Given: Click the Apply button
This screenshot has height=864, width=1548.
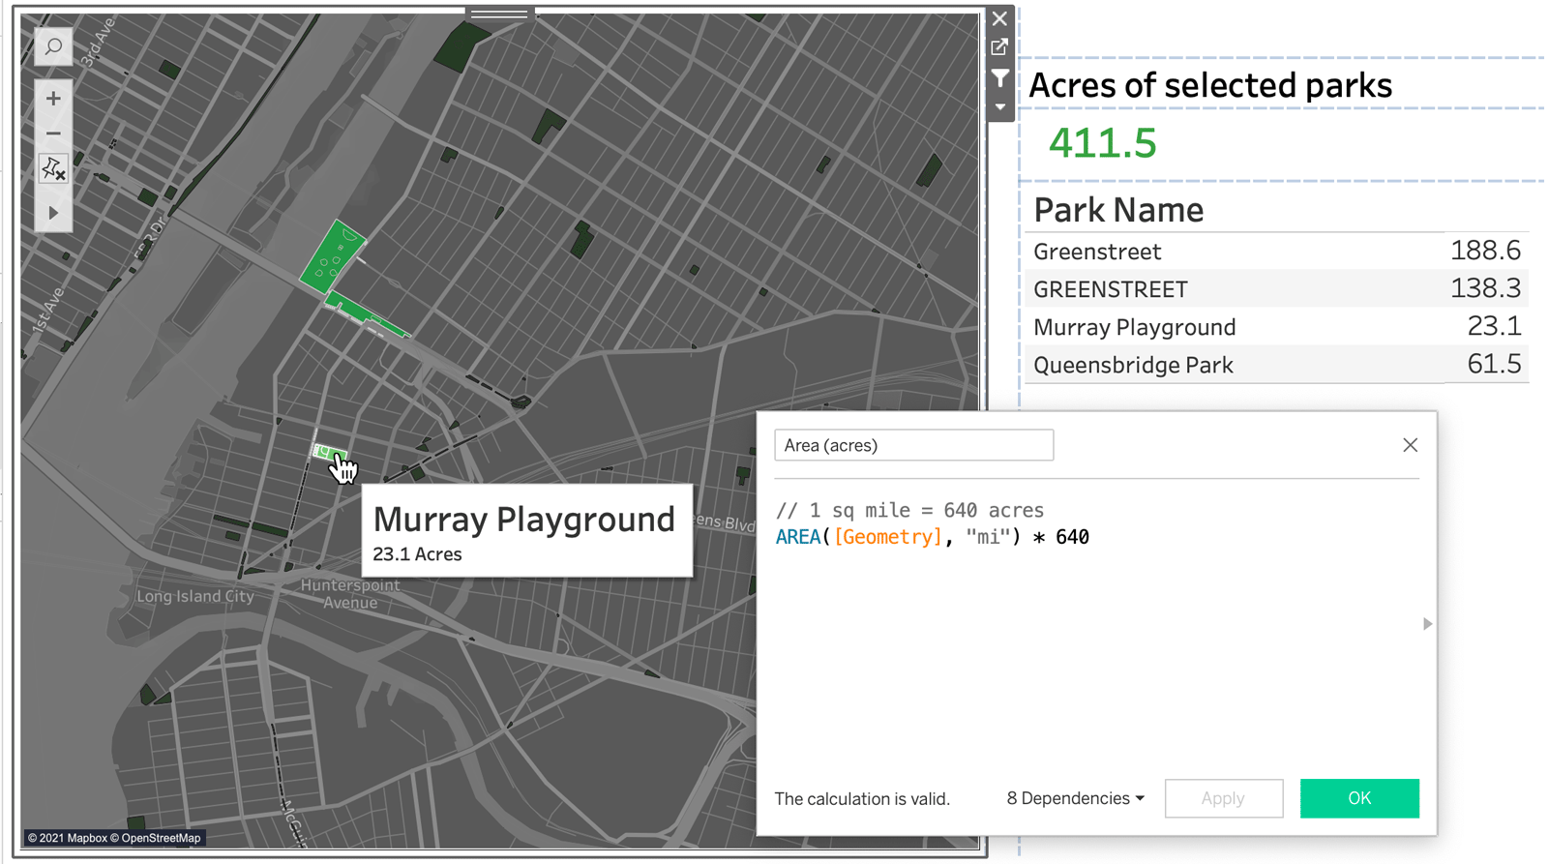Looking at the screenshot, I should point(1223,798).
